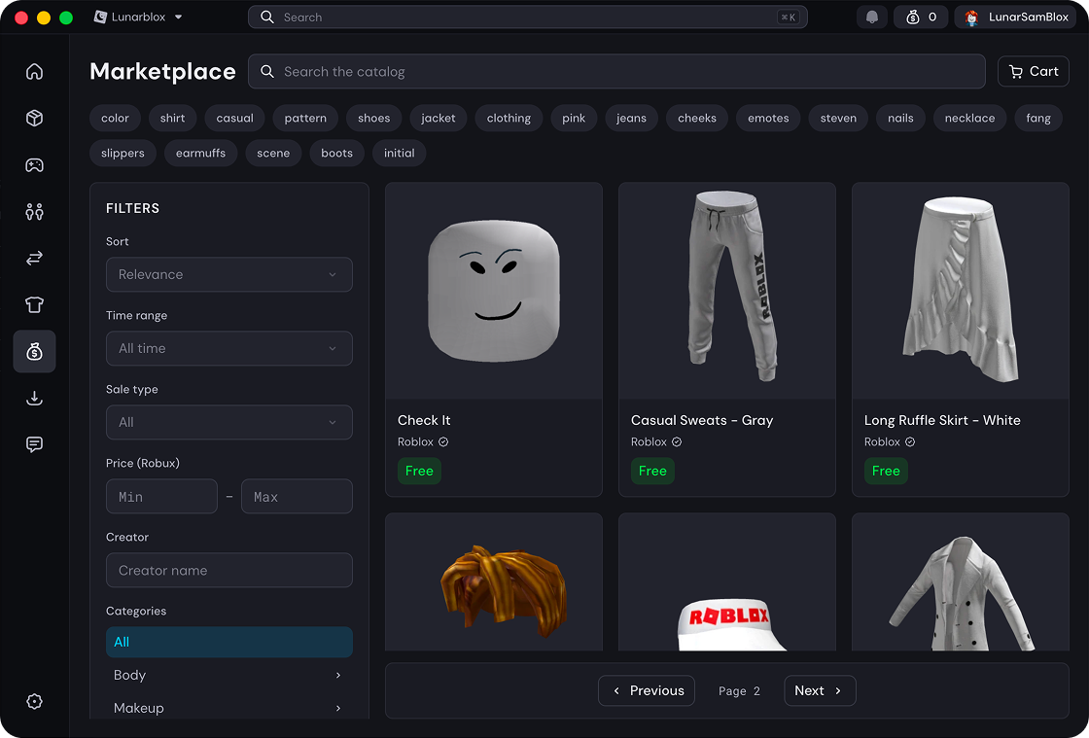Viewport: 1089px width, 738px height.
Task: Filter by the slippers tag
Action: tap(123, 153)
